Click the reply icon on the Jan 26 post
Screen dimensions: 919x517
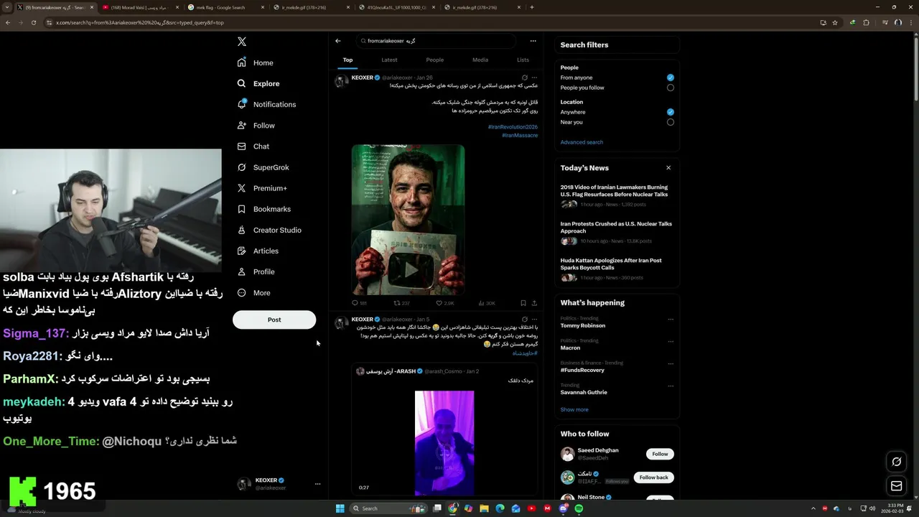click(x=355, y=303)
